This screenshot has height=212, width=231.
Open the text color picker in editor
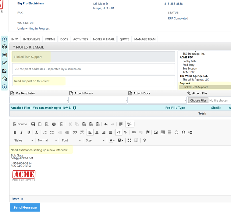coord(112,140)
